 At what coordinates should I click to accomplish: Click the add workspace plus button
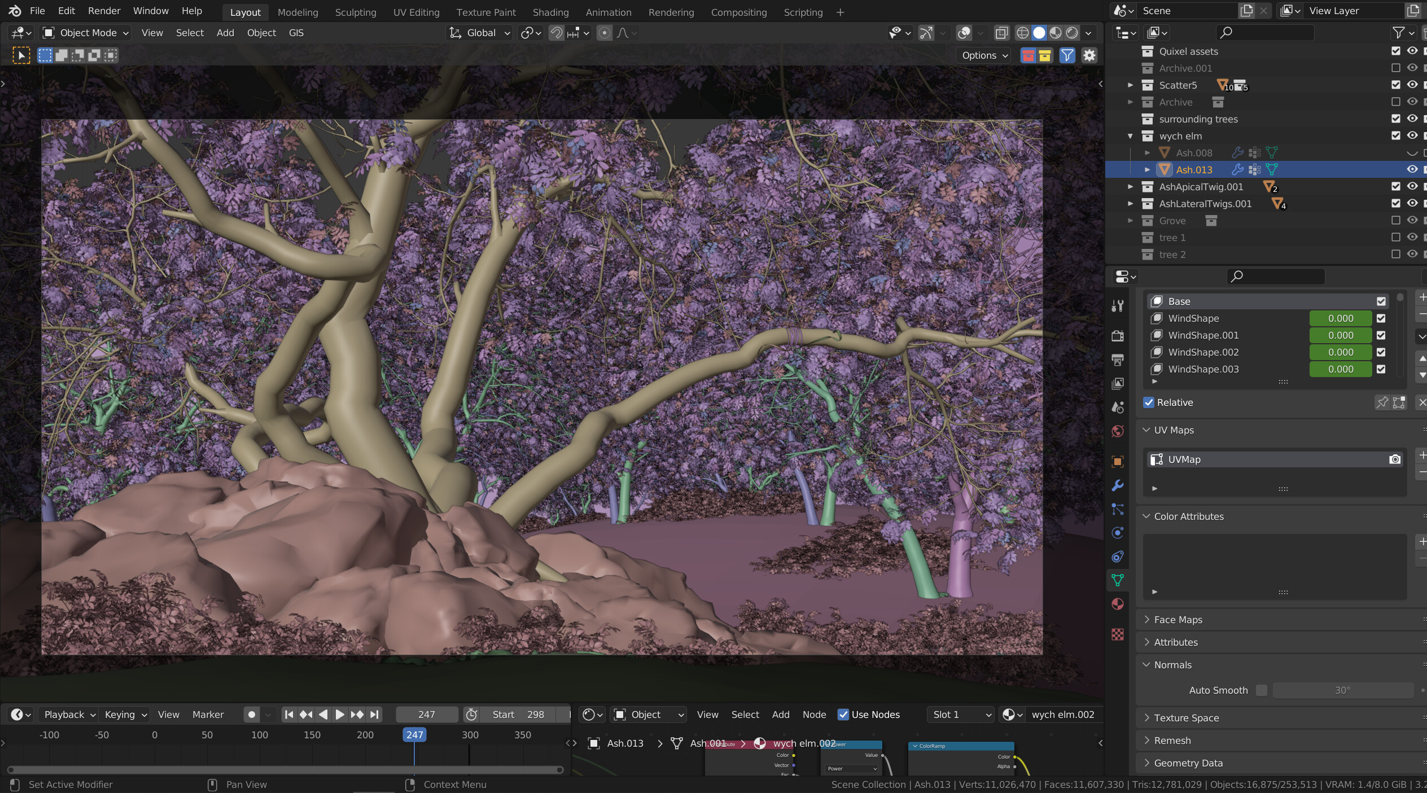[x=840, y=12]
